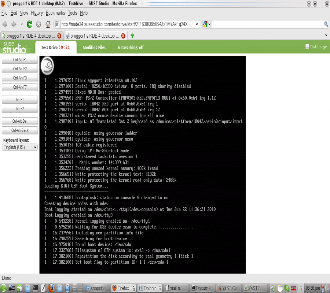This screenshot has height=293, width=330.
Task: Open the Google search engine selector
Action: pos(207,25)
